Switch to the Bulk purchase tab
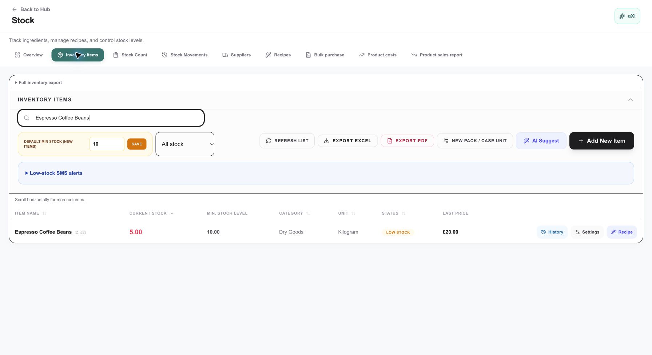 click(x=325, y=55)
